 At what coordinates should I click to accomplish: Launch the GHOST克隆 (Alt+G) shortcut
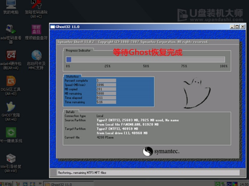[x=11, y=108]
